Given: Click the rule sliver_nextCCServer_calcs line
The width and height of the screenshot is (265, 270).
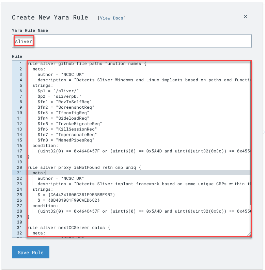Looking at the screenshot, I should tap(69, 228).
